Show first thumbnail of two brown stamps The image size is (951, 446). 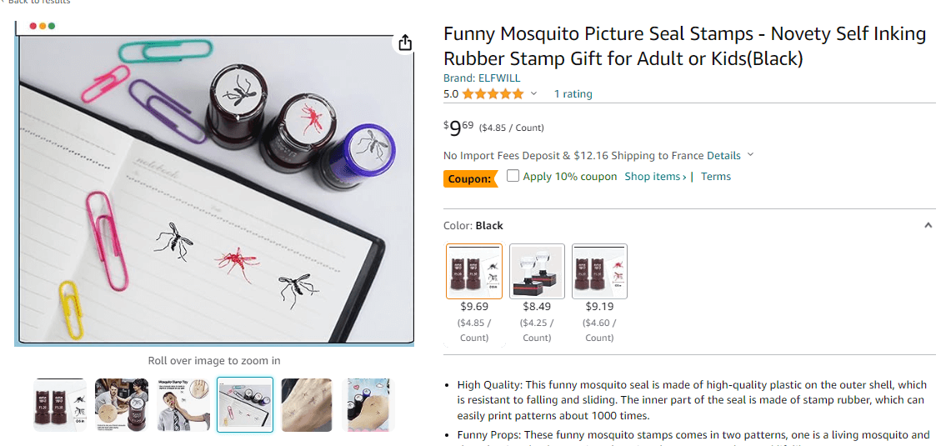click(60, 405)
